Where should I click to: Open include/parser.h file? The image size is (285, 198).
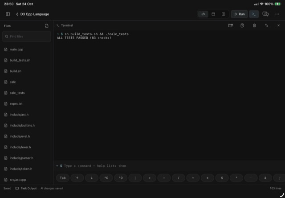(27, 158)
